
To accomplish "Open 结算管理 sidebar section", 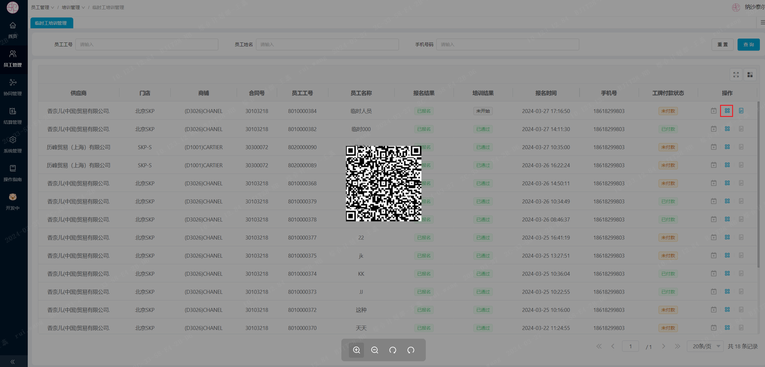I will 13,116.
